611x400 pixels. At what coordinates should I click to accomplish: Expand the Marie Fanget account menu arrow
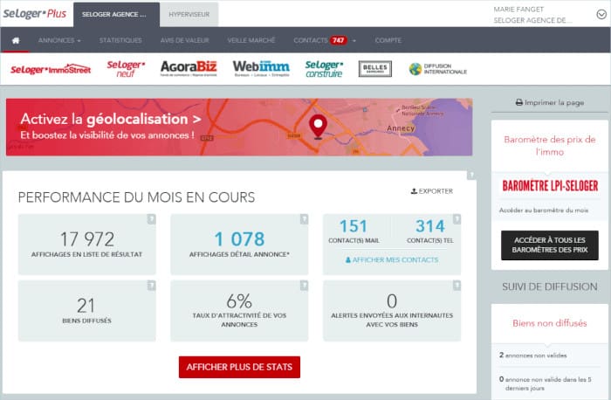pyautogui.click(x=601, y=15)
